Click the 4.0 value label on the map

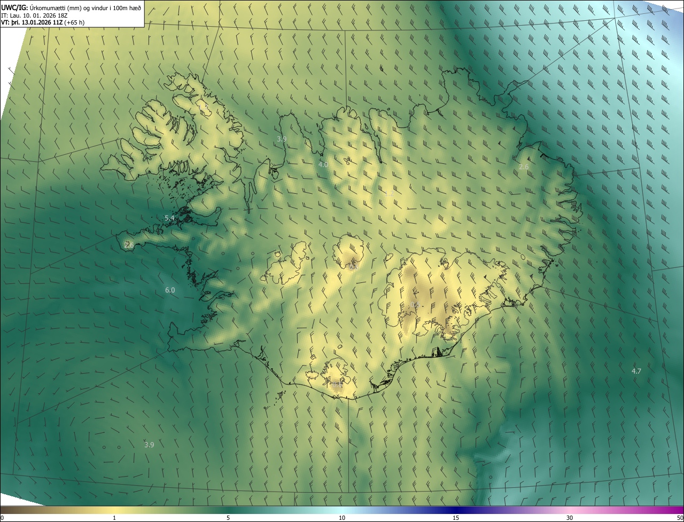tap(323, 165)
